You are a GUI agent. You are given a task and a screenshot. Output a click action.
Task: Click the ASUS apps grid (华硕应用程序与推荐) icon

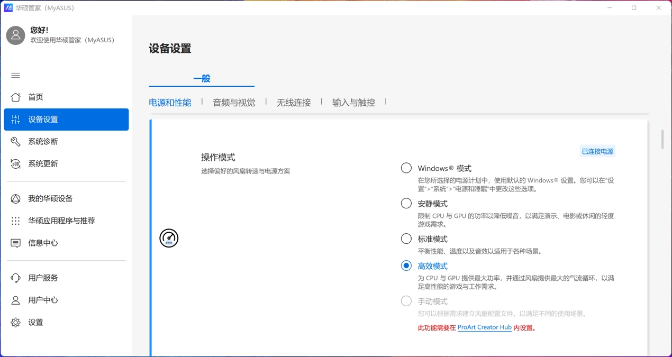(x=16, y=221)
